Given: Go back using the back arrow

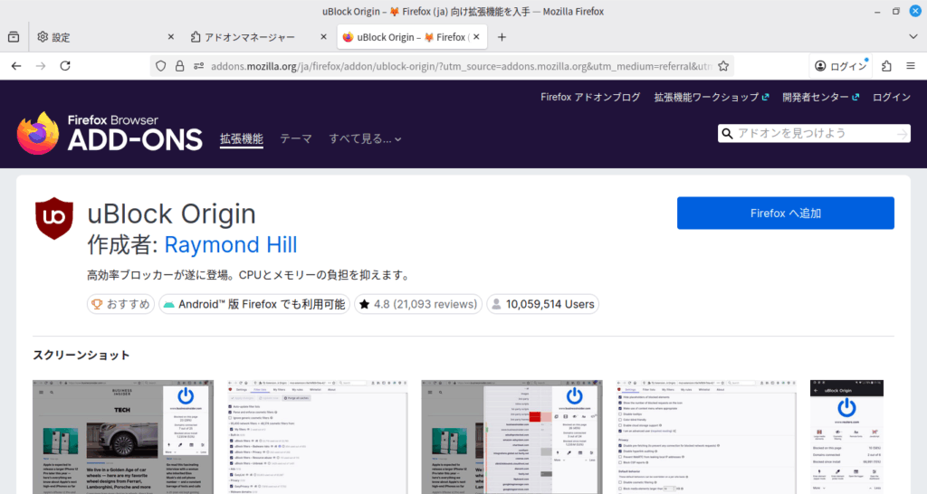Looking at the screenshot, I should pos(16,66).
